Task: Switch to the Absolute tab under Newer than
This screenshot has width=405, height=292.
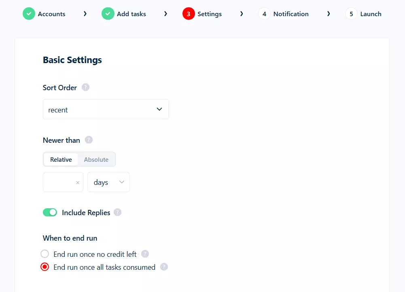Action: (96, 159)
